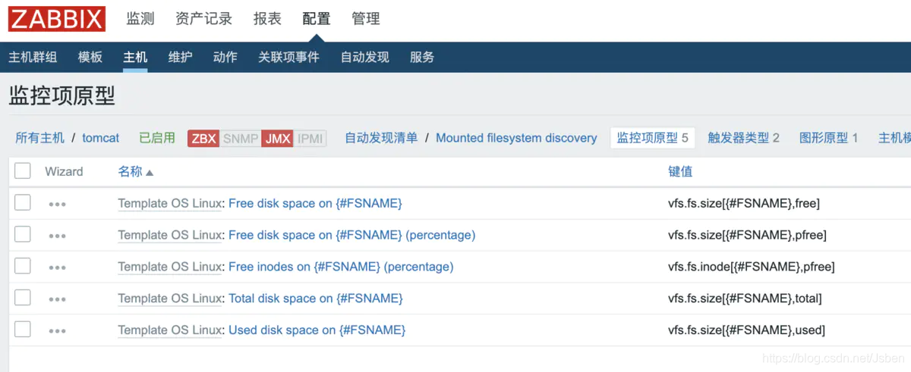The image size is (911, 372).
Task: Open the 报表 top menu
Action: pyautogui.click(x=267, y=19)
